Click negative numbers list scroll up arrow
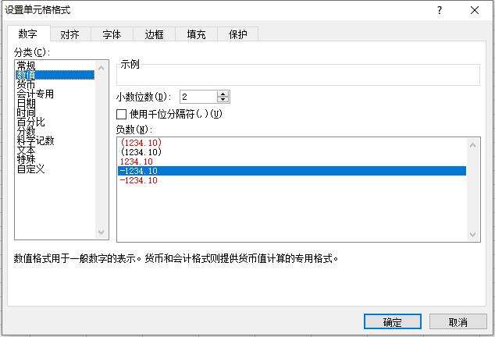This screenshot has height=337, width=495. tap(472, 145)
